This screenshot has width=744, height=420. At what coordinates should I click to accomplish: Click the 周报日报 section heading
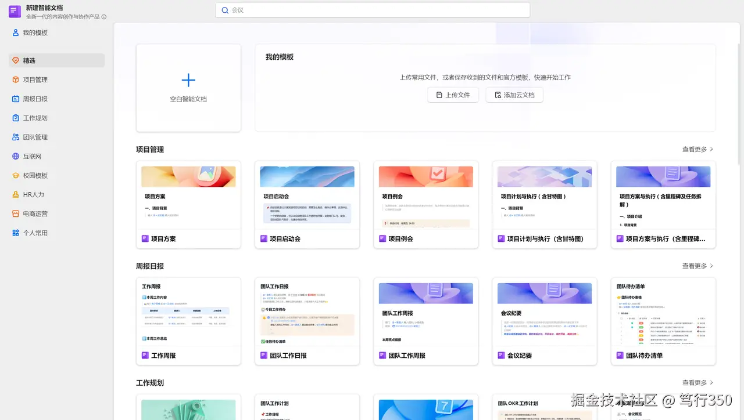pyautogui.click(x=150, y=266)
